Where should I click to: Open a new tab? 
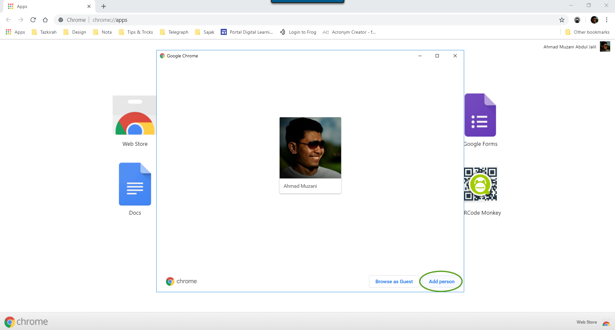(103, 6)
